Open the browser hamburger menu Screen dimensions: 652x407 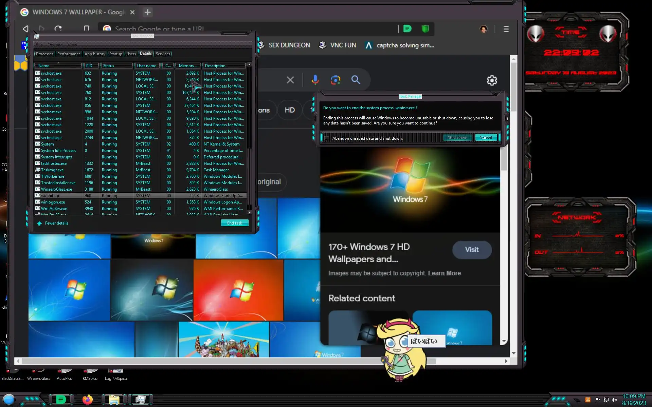tap(506, 29)
